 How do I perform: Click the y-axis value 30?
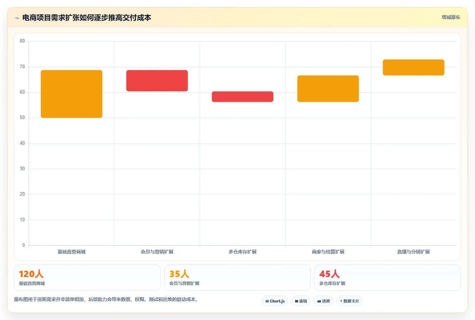(x=22, y=169)
